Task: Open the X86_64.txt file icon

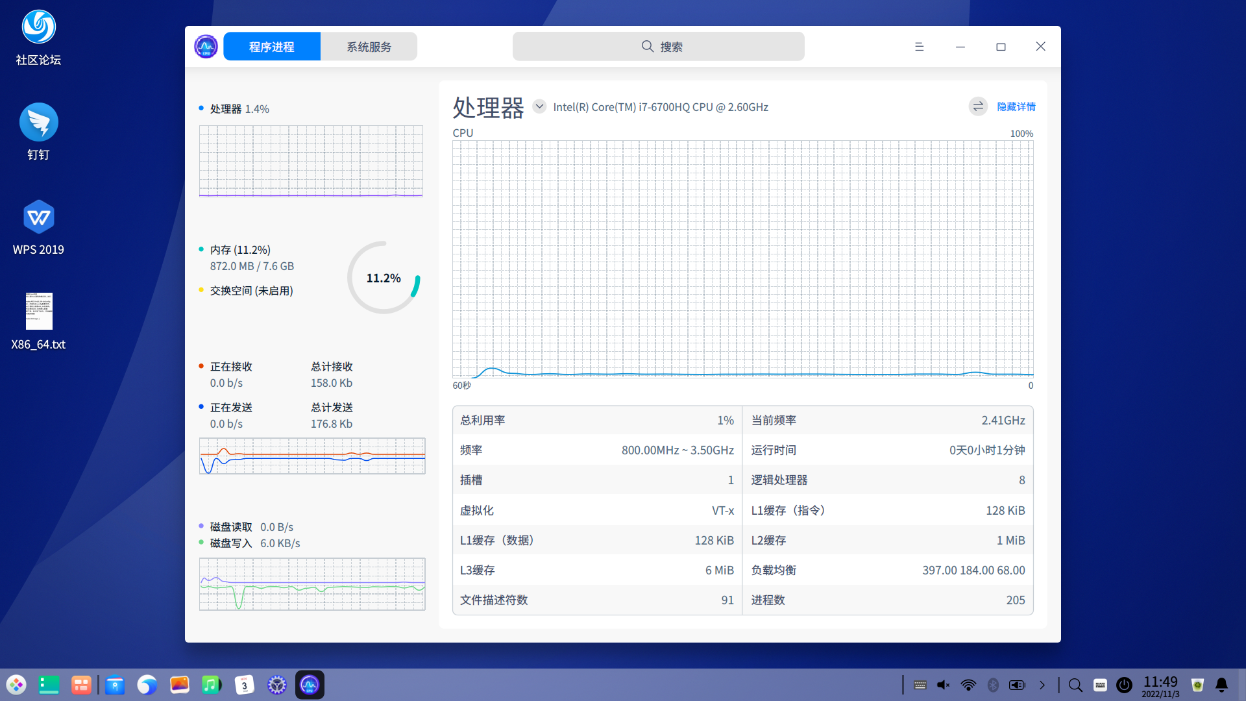Action: point(38,312)
